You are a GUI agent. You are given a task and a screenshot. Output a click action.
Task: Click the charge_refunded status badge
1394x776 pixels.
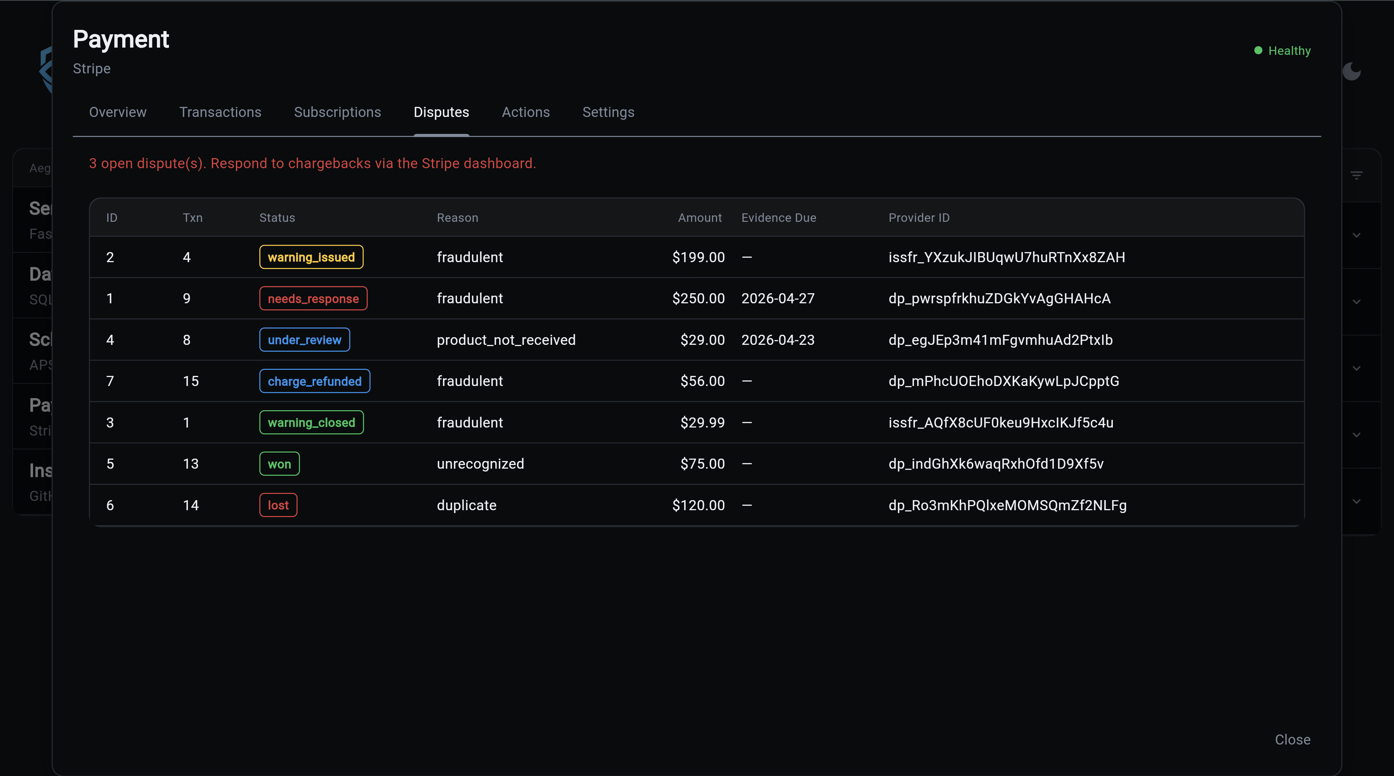coord(314,382)
